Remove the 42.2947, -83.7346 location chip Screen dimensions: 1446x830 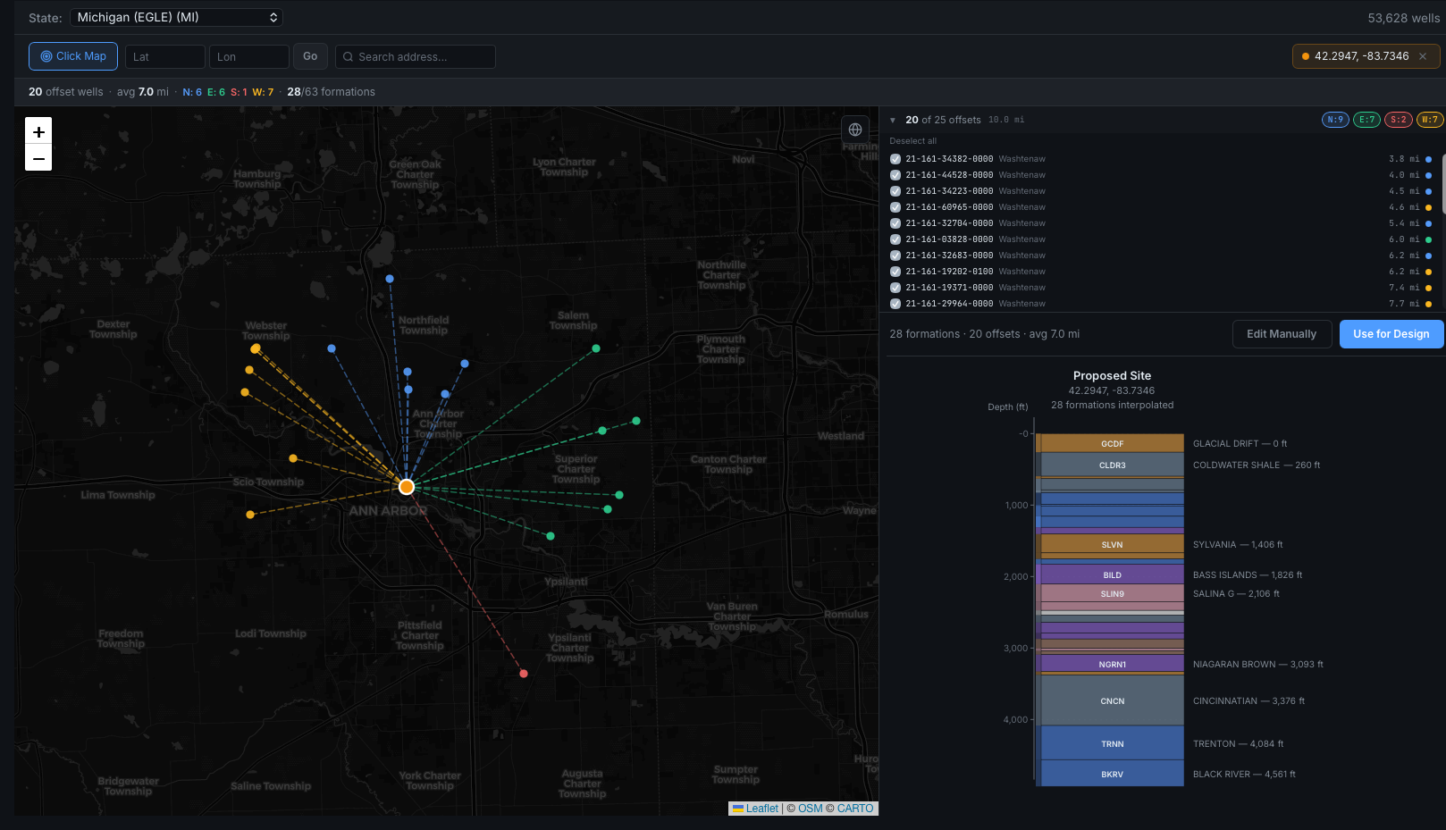tap(1423, 56)
